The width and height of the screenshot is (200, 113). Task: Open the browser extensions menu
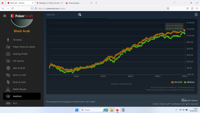click(192, 8)
